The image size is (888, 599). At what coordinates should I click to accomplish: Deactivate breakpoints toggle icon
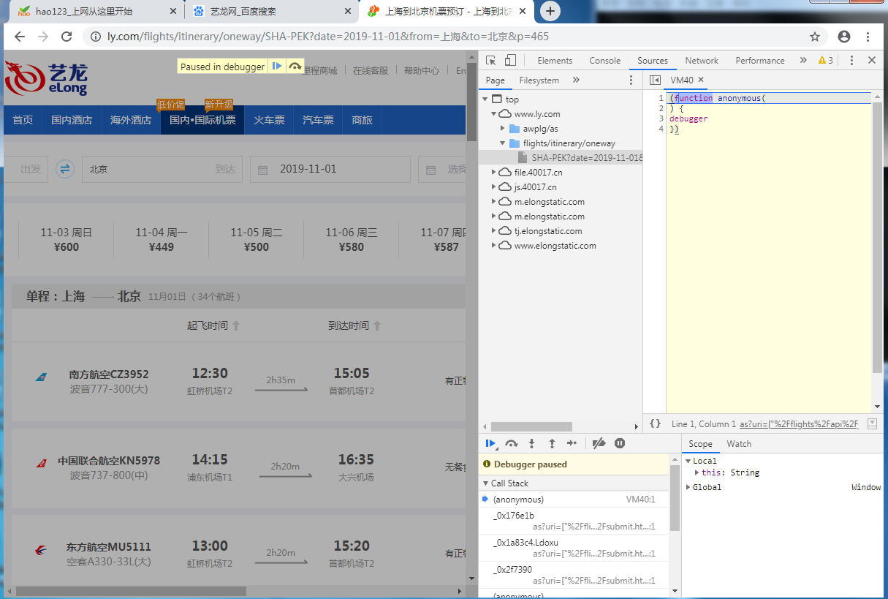coord(599,443)
